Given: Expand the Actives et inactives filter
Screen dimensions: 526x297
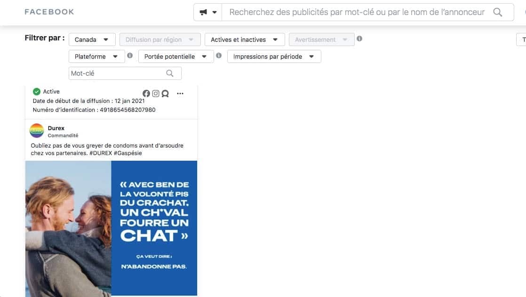Looking at the screenshot, I should click(x=244, y=39).
